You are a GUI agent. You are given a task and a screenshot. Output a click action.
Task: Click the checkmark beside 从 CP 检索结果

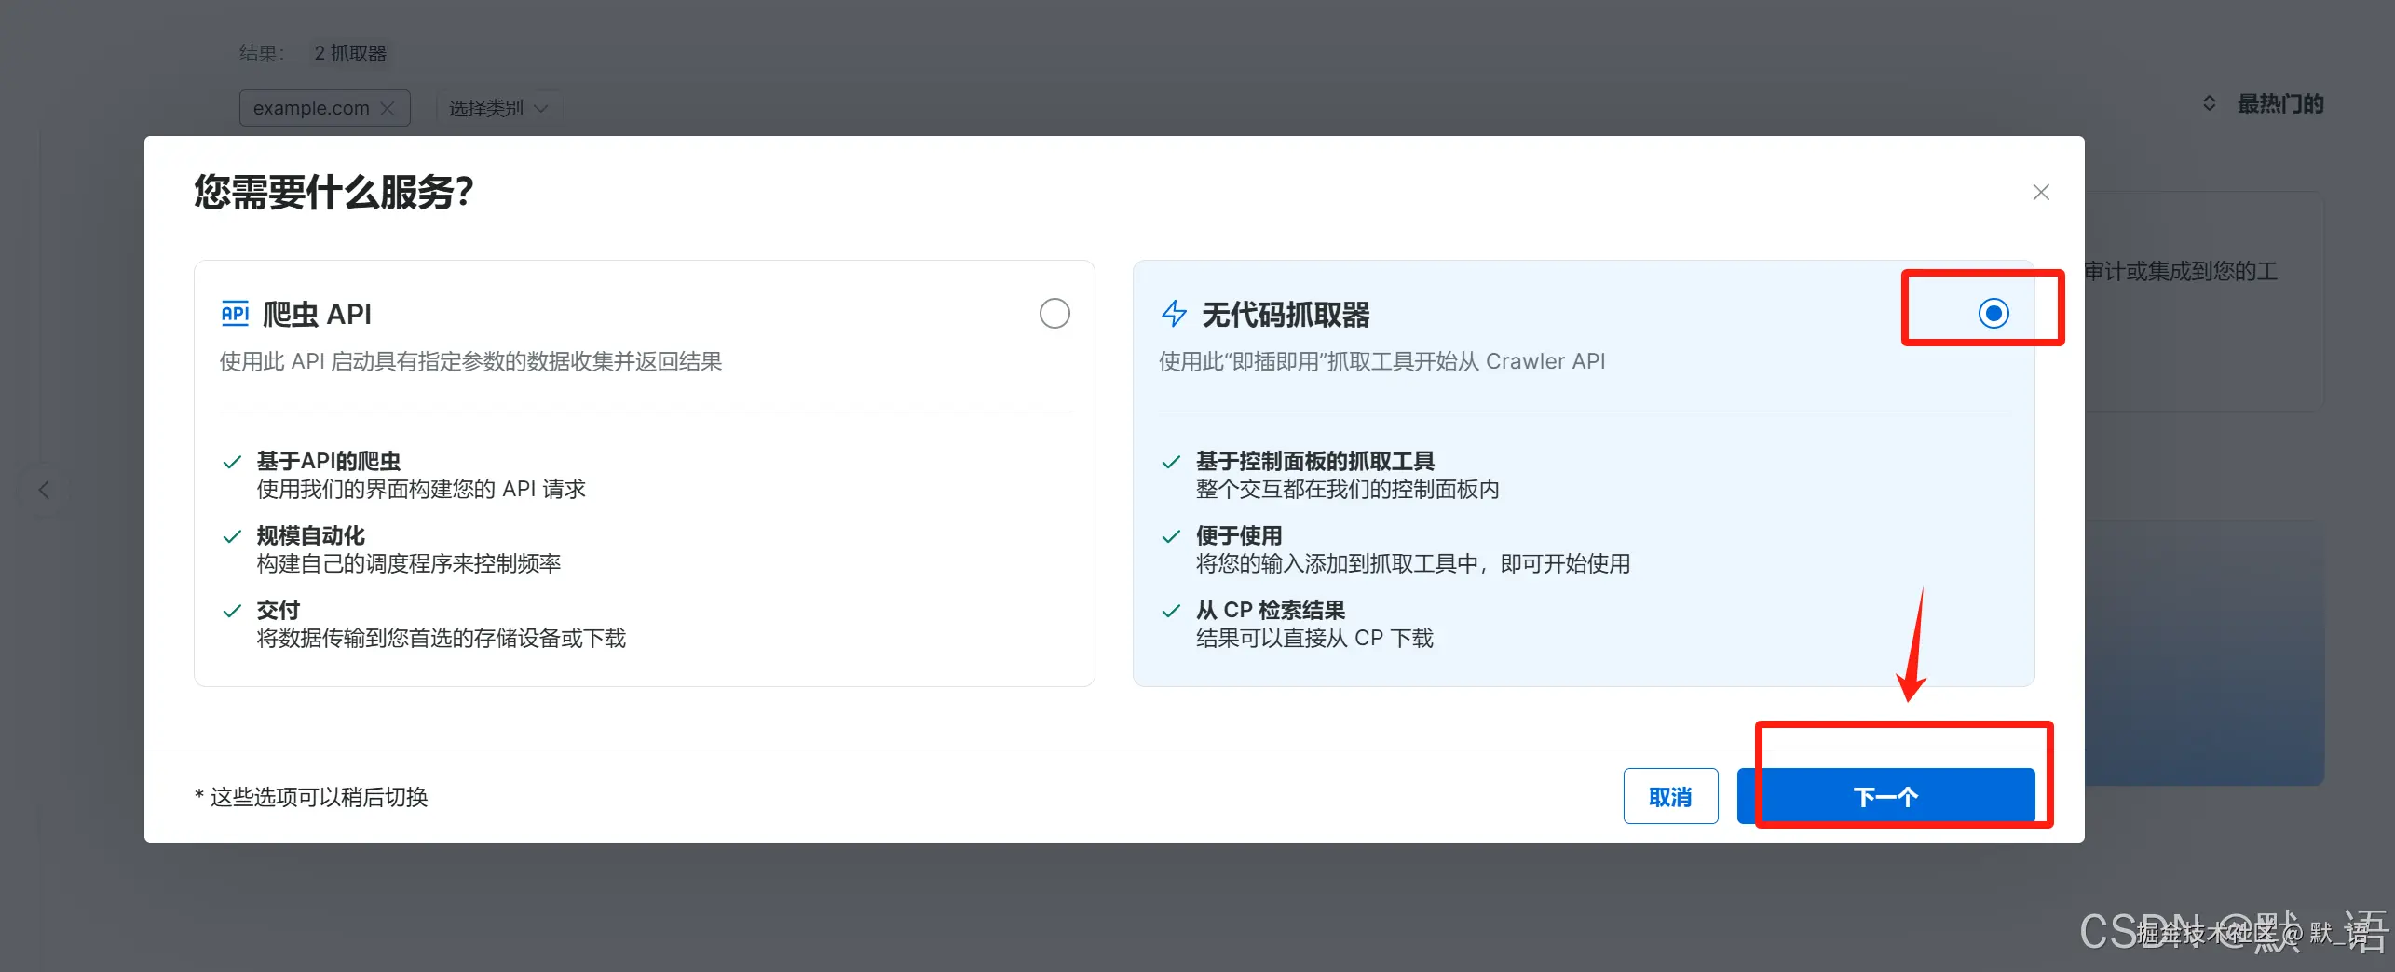point(1172,610)
